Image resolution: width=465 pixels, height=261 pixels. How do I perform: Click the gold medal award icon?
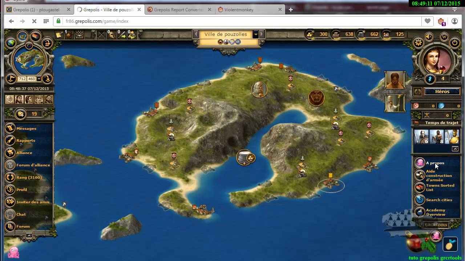450,245
